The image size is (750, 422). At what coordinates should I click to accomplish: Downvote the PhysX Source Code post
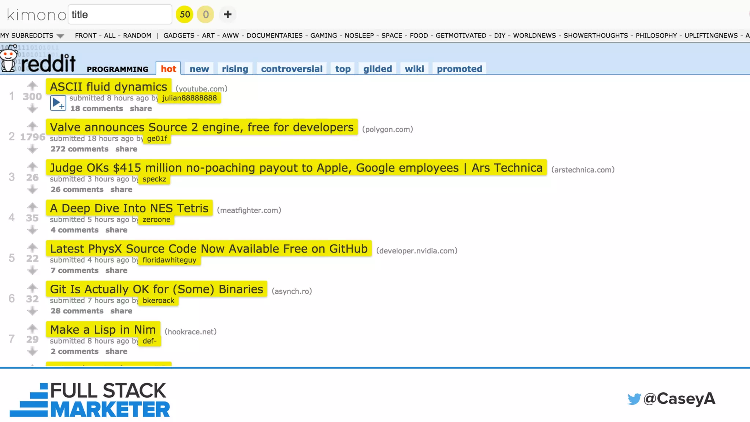(32, 270)
